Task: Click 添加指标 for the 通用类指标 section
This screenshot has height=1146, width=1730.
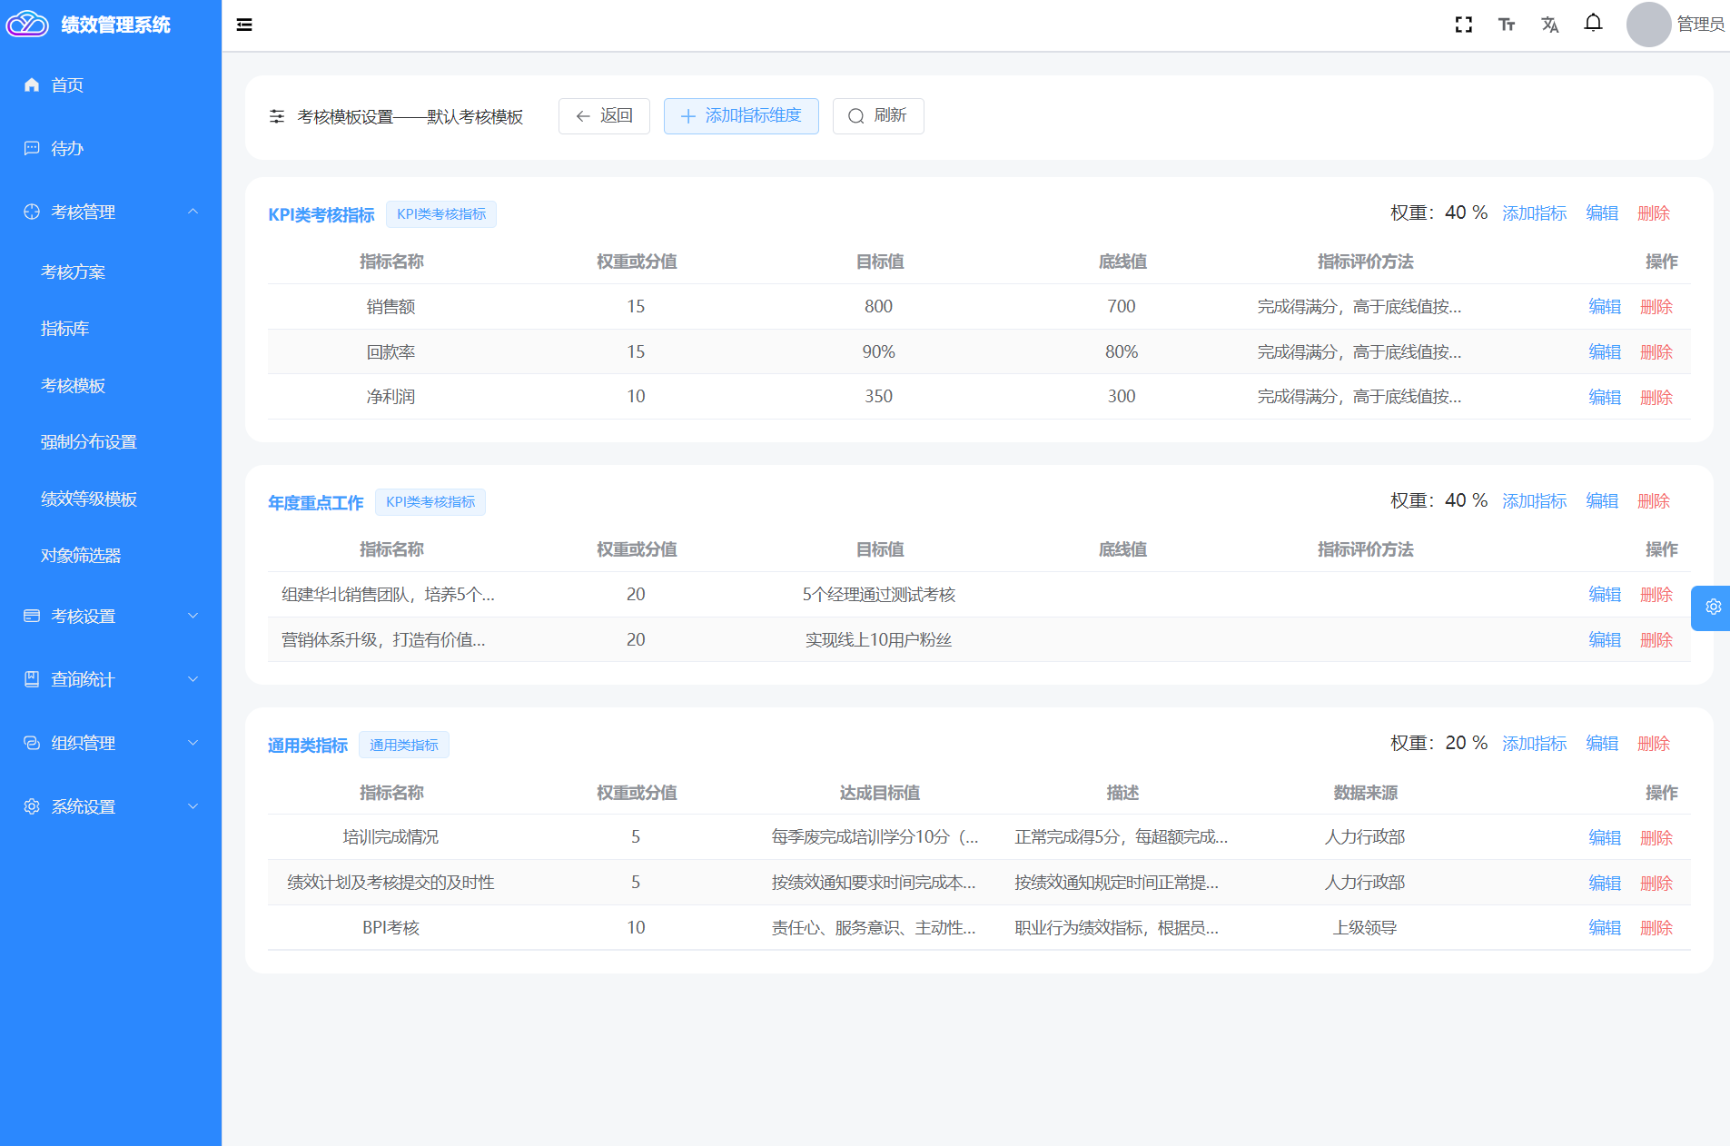Action: click(1534, 744)
